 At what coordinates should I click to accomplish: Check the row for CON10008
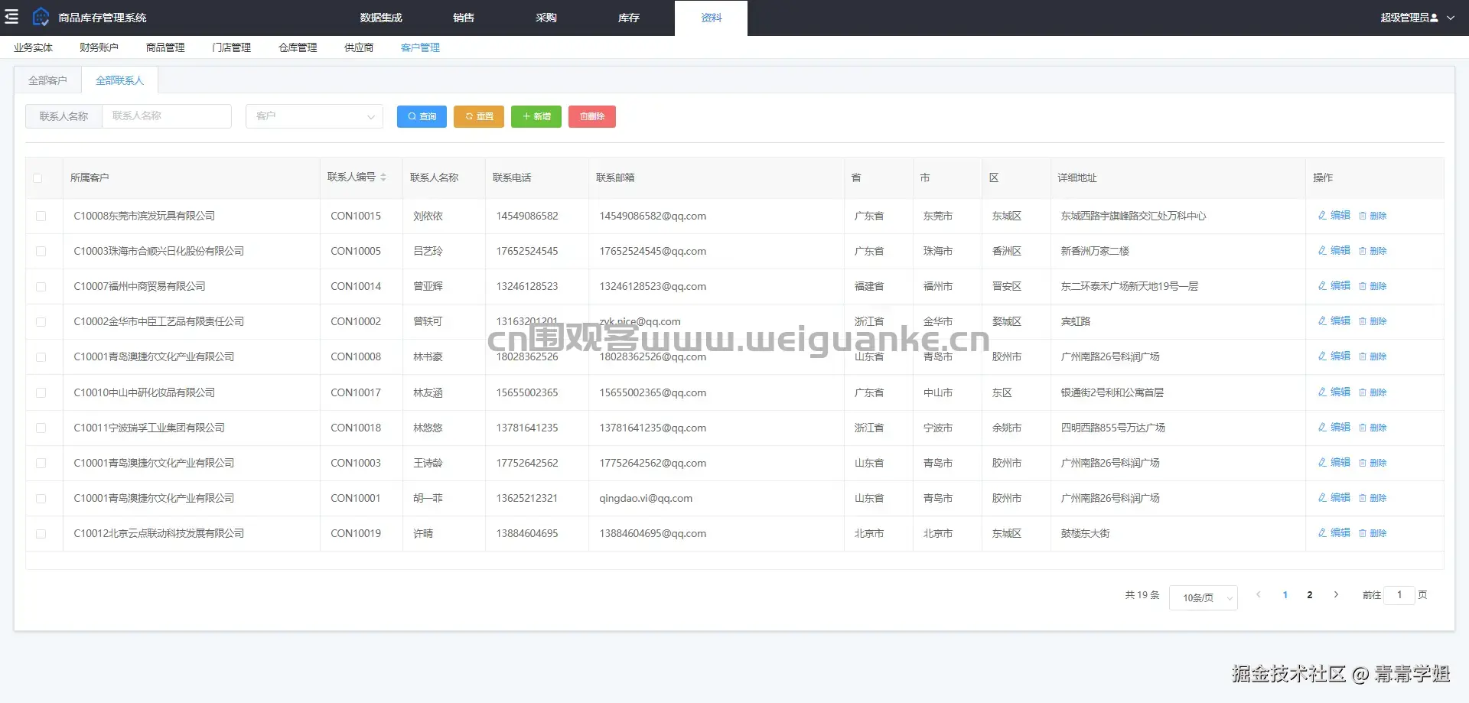(41, 357)
